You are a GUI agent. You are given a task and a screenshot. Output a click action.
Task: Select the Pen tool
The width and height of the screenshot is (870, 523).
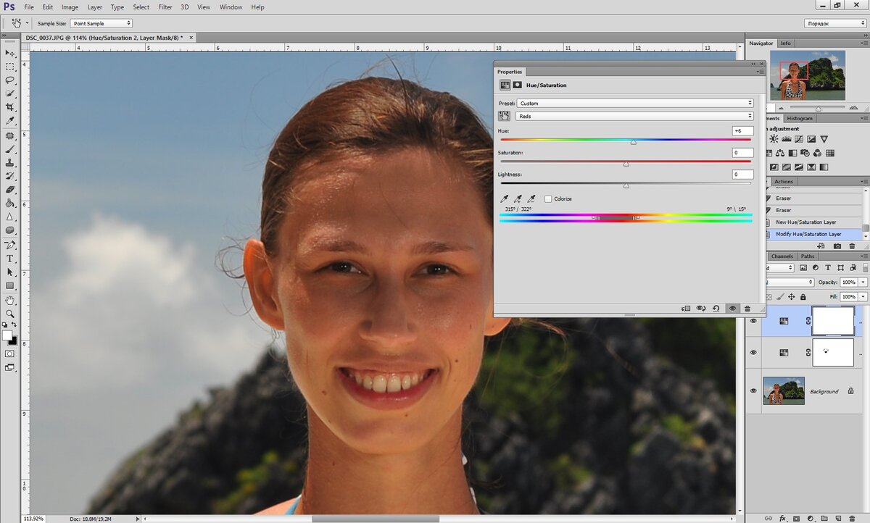click(10, 245)
